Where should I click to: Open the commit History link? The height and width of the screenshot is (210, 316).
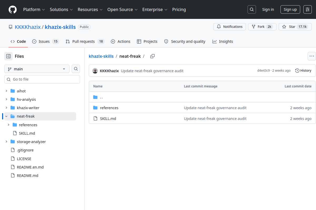[x=303, y=71]
